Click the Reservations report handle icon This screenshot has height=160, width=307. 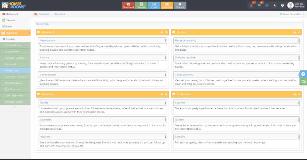pos(165,40)
